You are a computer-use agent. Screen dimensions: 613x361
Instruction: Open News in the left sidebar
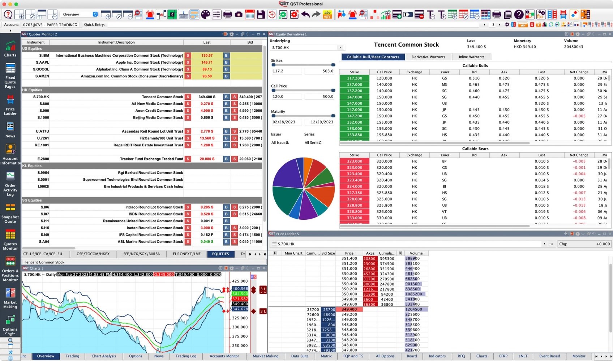pyautogui.click(x=10, y=130)
